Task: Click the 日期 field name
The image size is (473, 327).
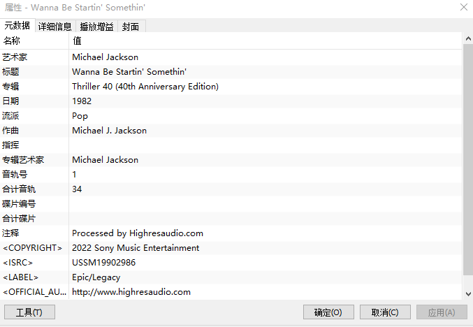Action: coord(10,101)
